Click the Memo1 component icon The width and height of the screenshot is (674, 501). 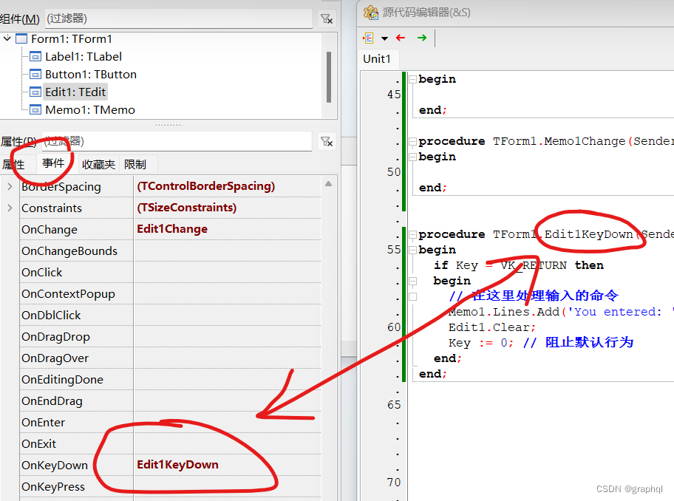[x=35, y=109]
